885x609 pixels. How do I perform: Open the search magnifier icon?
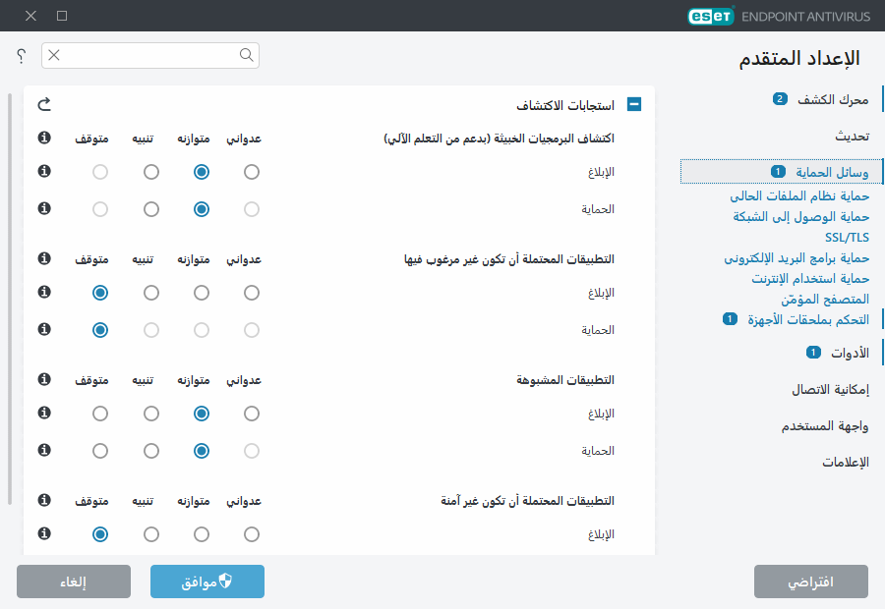click(246, 56)
